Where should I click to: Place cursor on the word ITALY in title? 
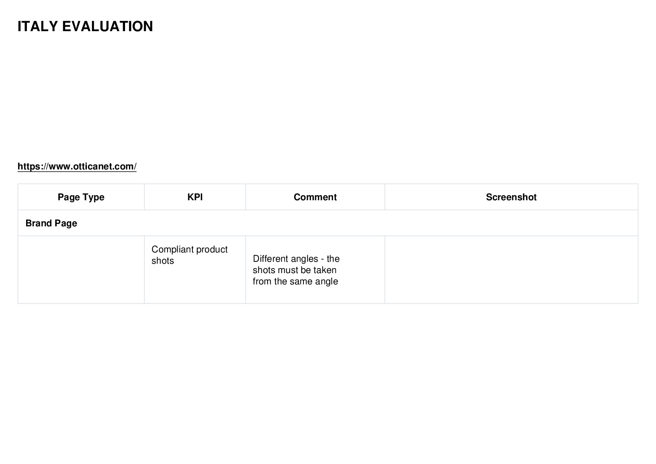pos(38,26)
